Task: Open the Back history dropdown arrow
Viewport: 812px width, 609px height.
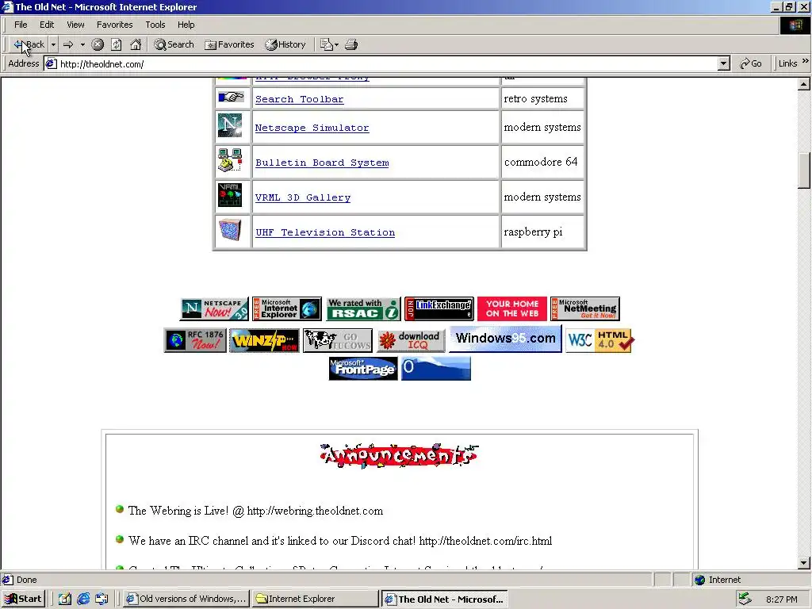Action: pyautogui.click(x=53, y=44)
